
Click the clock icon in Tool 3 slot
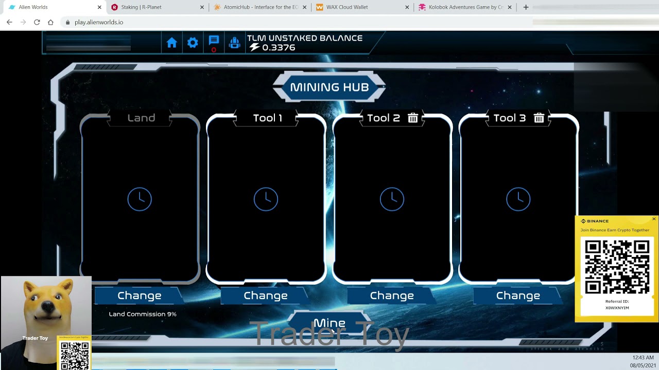(518, 199)
